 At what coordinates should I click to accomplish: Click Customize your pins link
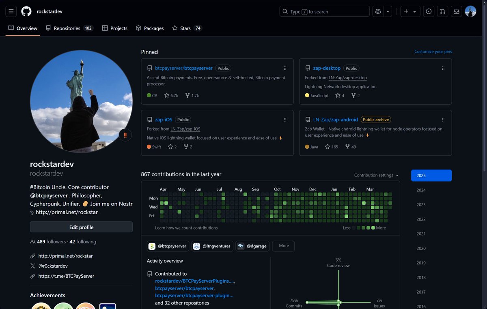[433, 51]
